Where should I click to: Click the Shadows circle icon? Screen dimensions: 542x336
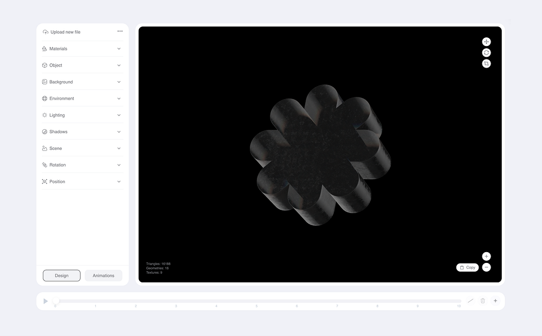point(44,132)
